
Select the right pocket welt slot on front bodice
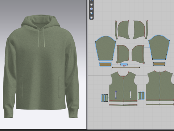130,95
